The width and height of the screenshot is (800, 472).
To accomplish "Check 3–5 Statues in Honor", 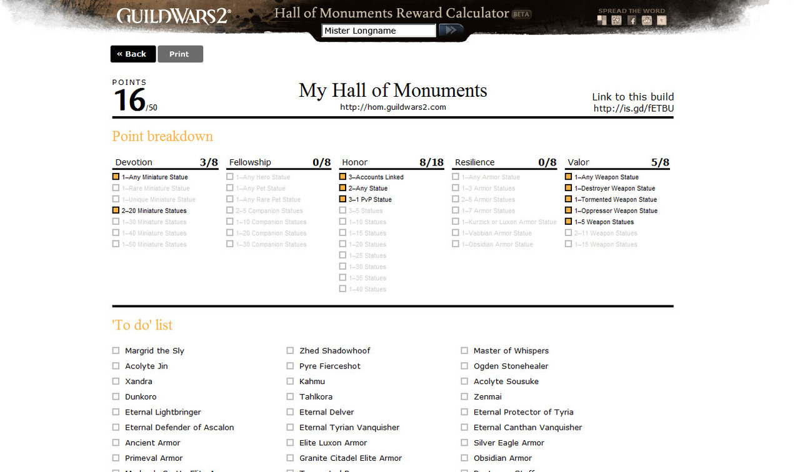I will tap(342, 210).
